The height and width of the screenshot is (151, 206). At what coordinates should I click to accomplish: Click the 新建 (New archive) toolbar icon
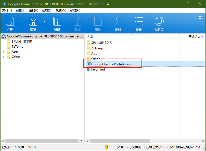[57, 21]
